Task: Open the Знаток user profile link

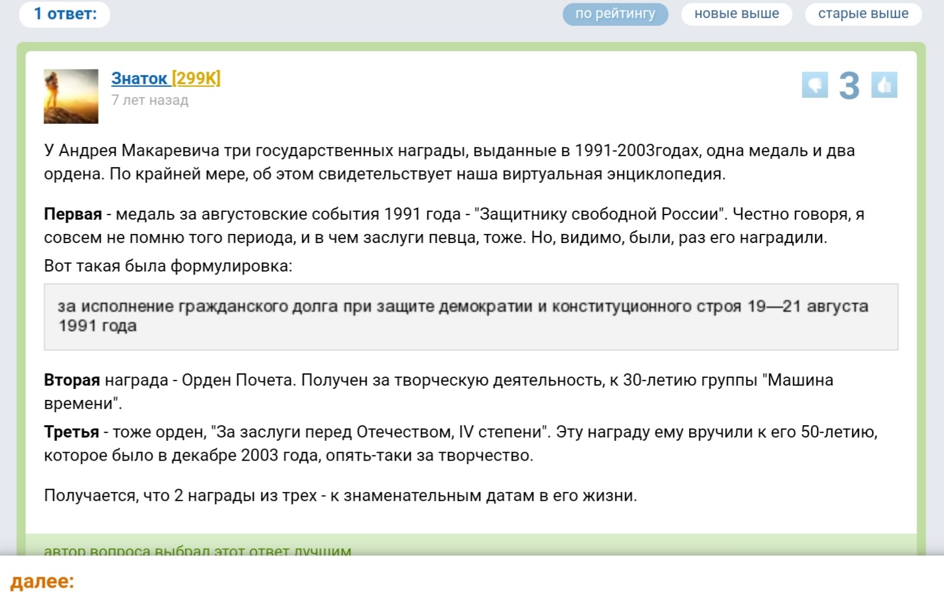Action: tap(139, 78)
